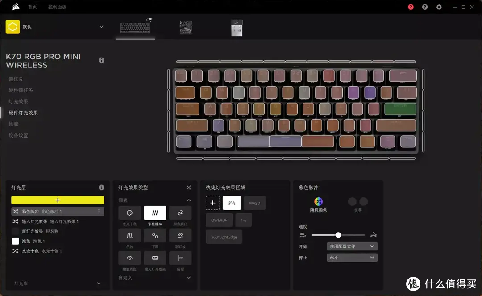Open the 控制面板 dashboard tab
Viewport: 482px width, 296px height.
point(57,7)
